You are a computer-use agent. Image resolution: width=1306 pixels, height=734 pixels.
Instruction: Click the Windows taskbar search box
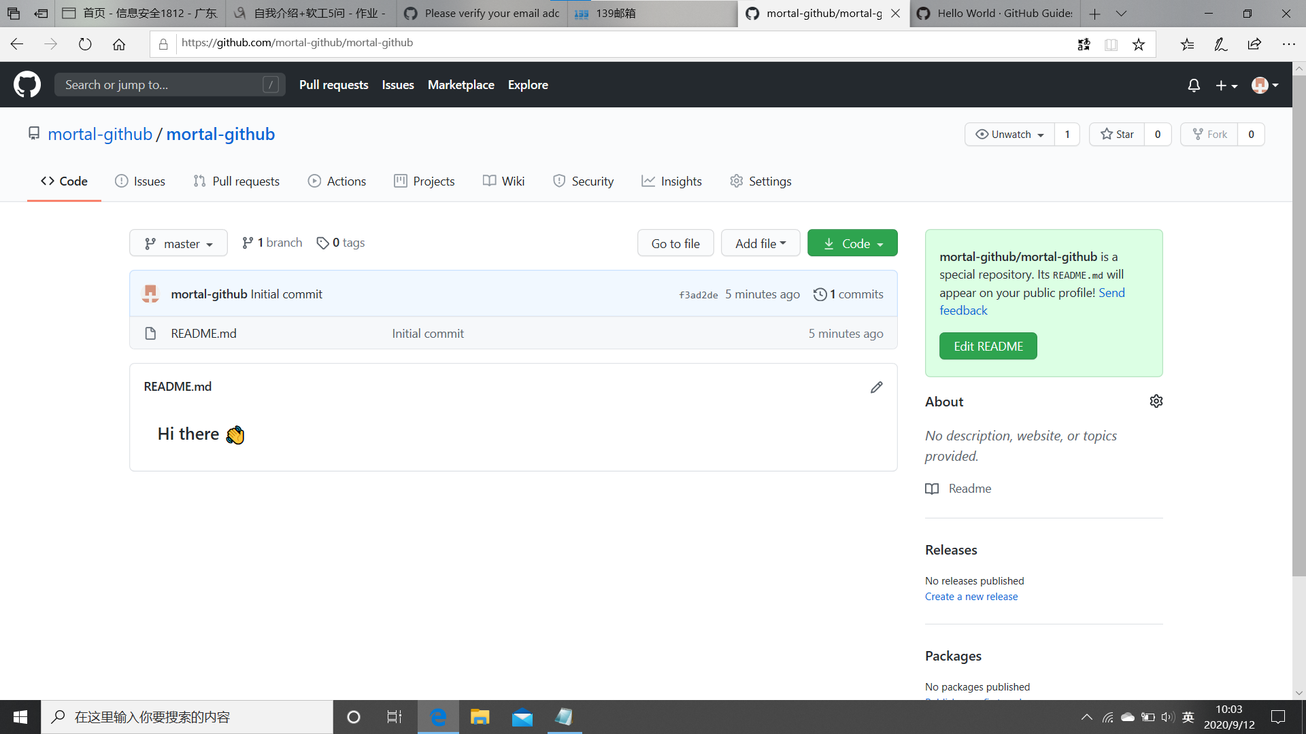pos(187,717)
